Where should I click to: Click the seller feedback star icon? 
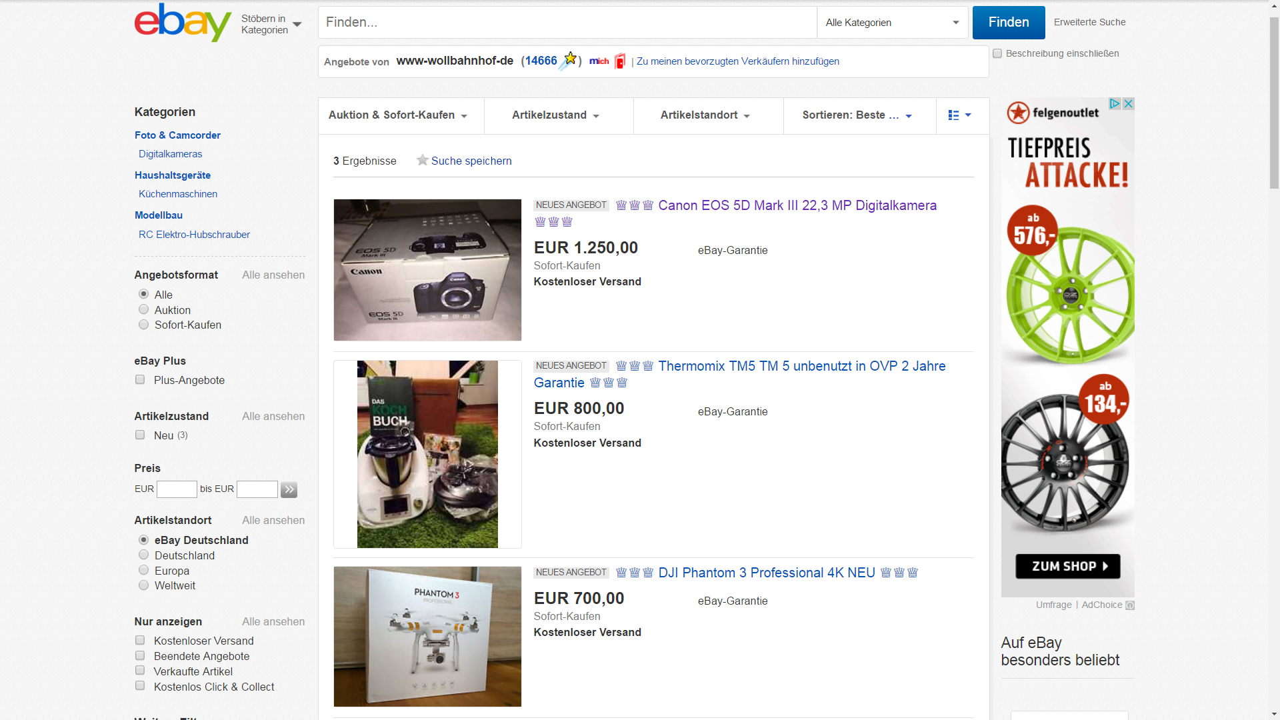click(568, 61)
